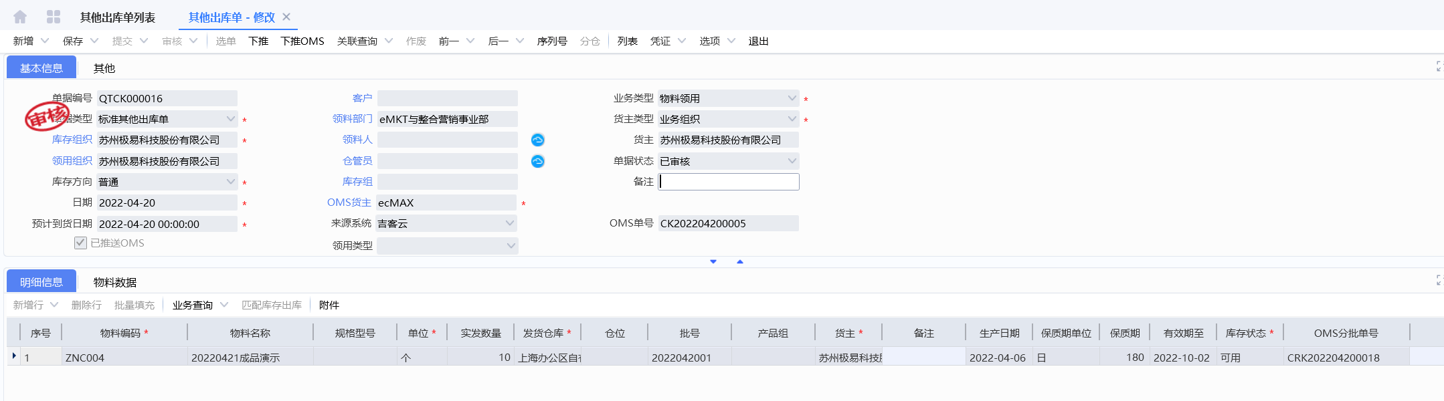Click the 库存组织 label link
Image resolution: width=1444 pixels, height=401 pixels.
click(72, 140)
